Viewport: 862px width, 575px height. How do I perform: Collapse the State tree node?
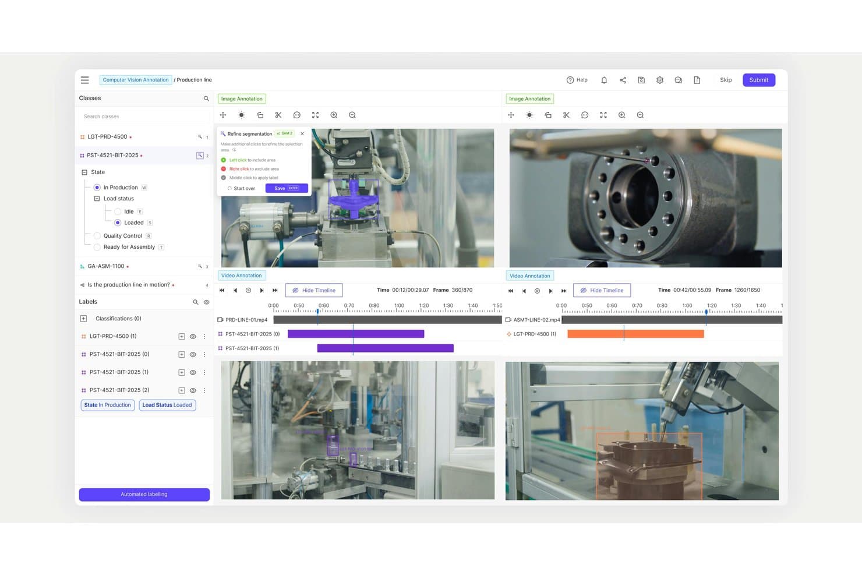coord(84,172)
